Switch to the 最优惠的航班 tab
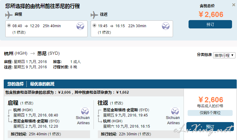Image resolution: width=237 pixels, height=140 pixels. click(42, 84)
